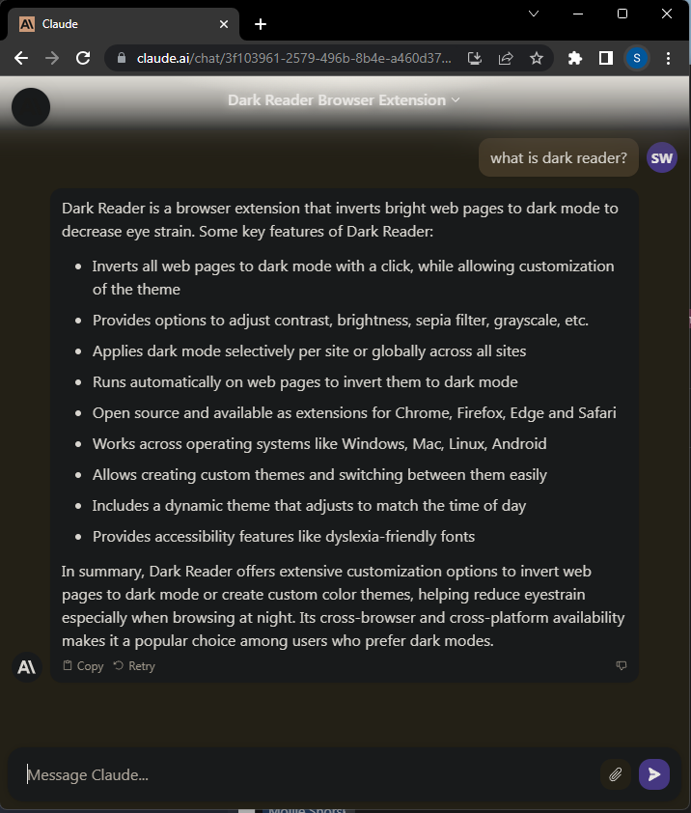
Task: Open Chrome's three-dot menu
Action: (x=669, y=58)
